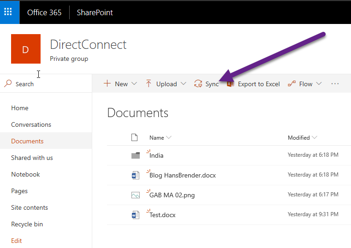Image resolution: width=351 pixels, height=248 pixels.
Task: Click the Word icon for Blog HansBrender.docx
Action: (x=135, y=175)
